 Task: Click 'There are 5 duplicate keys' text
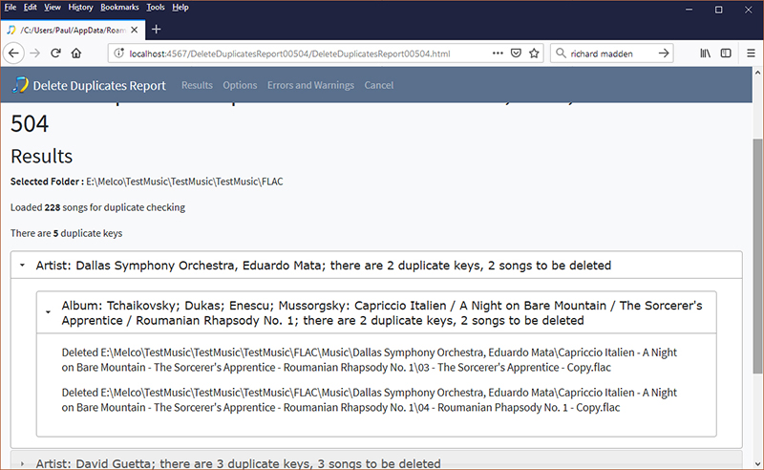66,233
